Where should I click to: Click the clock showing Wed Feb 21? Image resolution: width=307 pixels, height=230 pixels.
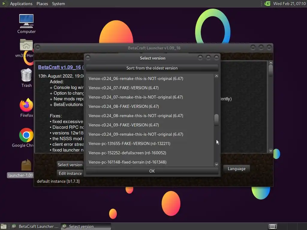click(289, 4)
